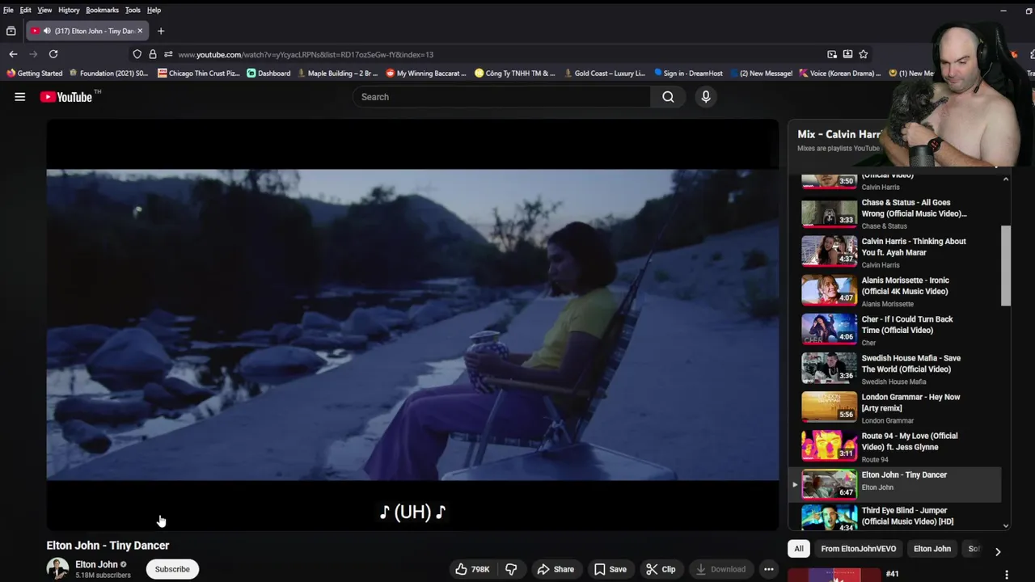Image resolution: width=1035 pixels, height=582 pixels.
Task: Open more actions three-dot menu below video
Action: 769,569
